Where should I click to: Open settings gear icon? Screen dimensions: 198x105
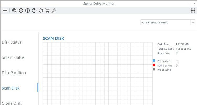click(21, 10)
